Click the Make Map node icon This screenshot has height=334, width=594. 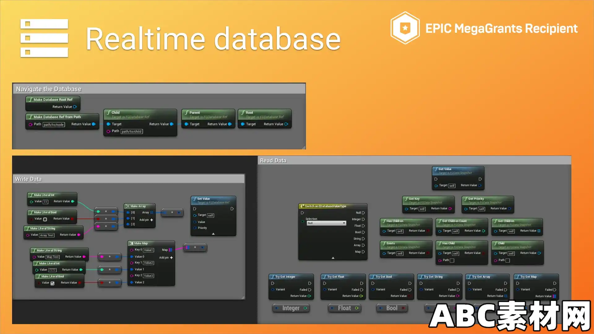131,243
